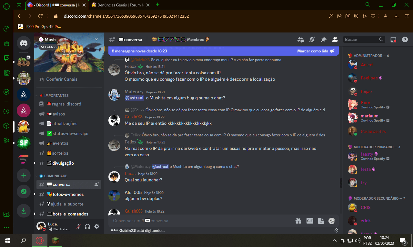Open the divulgação channel
413x247 pixels.
pos(69,163)
